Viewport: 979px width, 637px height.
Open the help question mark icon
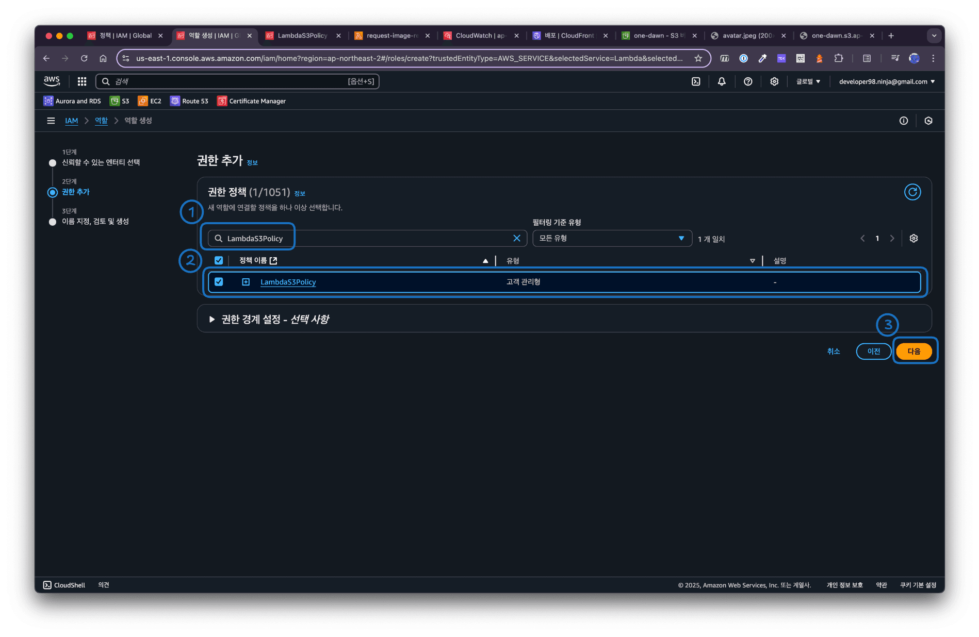748,81
